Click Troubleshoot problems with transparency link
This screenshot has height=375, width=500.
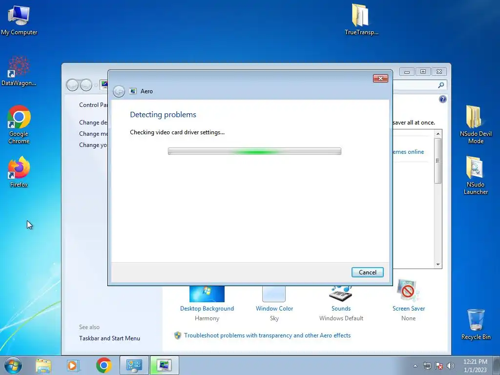pos(267,335)
